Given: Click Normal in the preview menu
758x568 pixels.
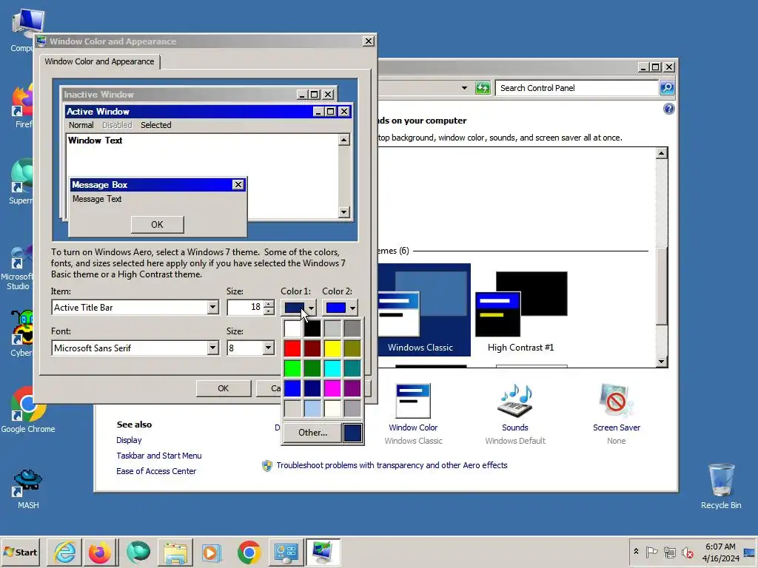Looking at the screenshot, I should [81, 125].
